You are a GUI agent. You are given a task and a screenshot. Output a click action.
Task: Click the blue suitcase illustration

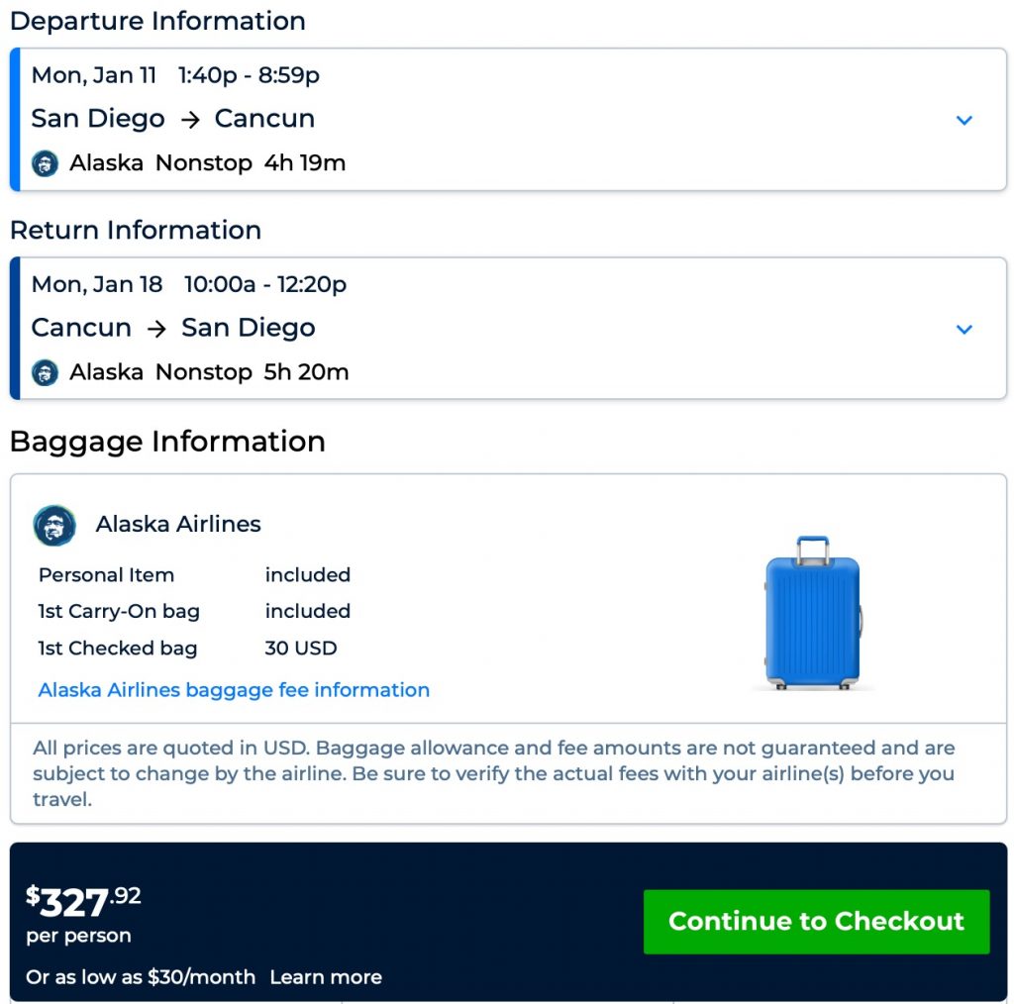812,612
